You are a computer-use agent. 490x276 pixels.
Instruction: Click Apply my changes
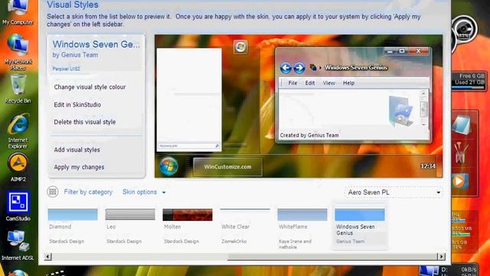pyautogui.click(x=79, y=167)
